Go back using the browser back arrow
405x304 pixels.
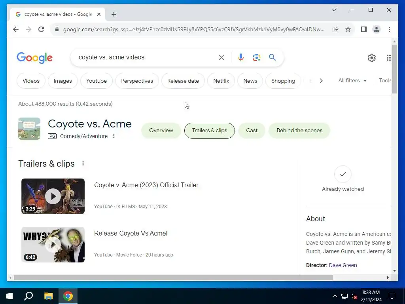[16, 29]
